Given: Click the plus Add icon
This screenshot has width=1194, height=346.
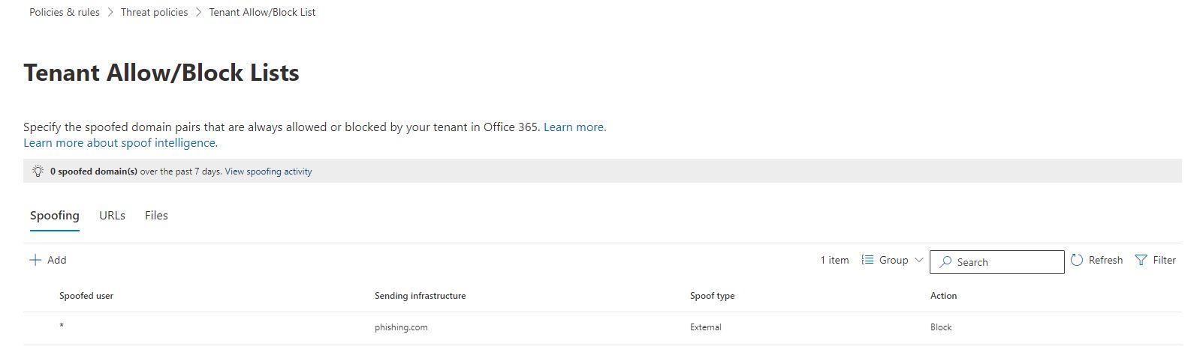Looking at the screenshot, I should click(x=35, y=260).
